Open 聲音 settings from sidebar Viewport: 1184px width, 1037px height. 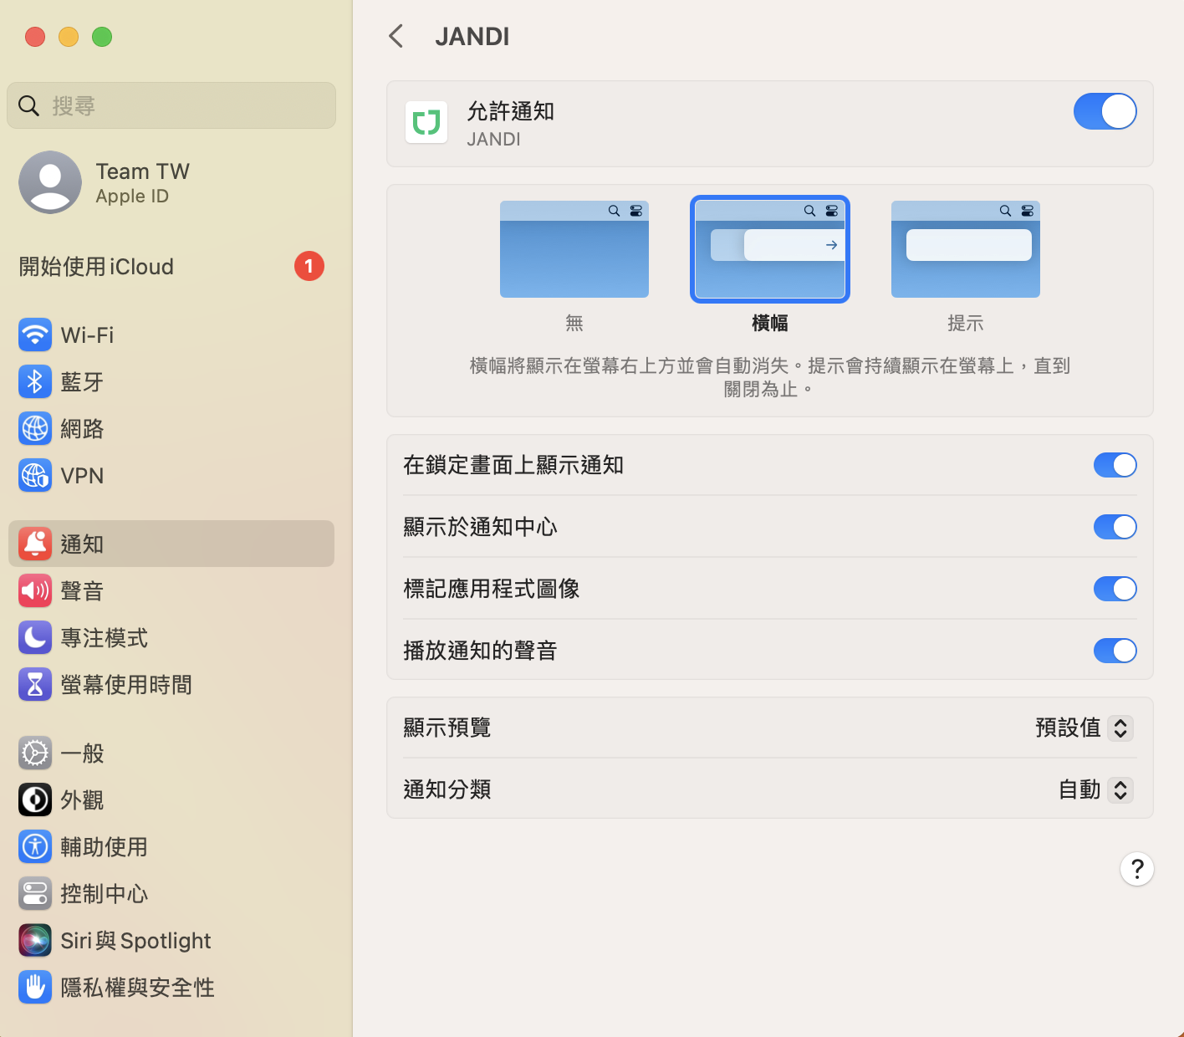171,591
